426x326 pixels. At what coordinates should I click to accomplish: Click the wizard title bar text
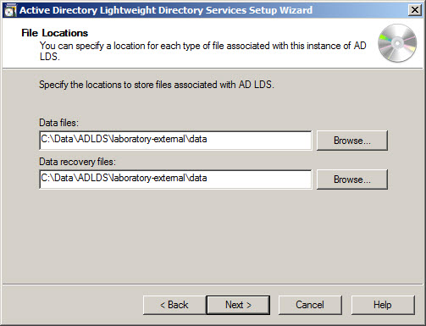[x=166, y=10]
